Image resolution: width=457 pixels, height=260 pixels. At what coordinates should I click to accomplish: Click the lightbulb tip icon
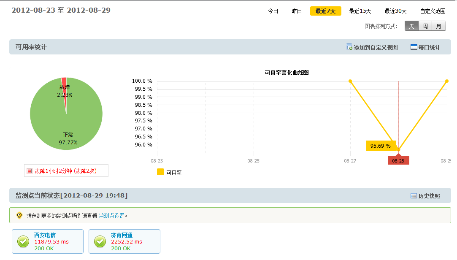[x=19, y=215]
